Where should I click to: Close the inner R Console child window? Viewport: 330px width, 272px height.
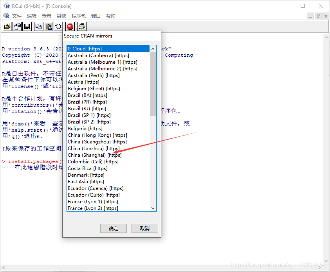point(326,16)
